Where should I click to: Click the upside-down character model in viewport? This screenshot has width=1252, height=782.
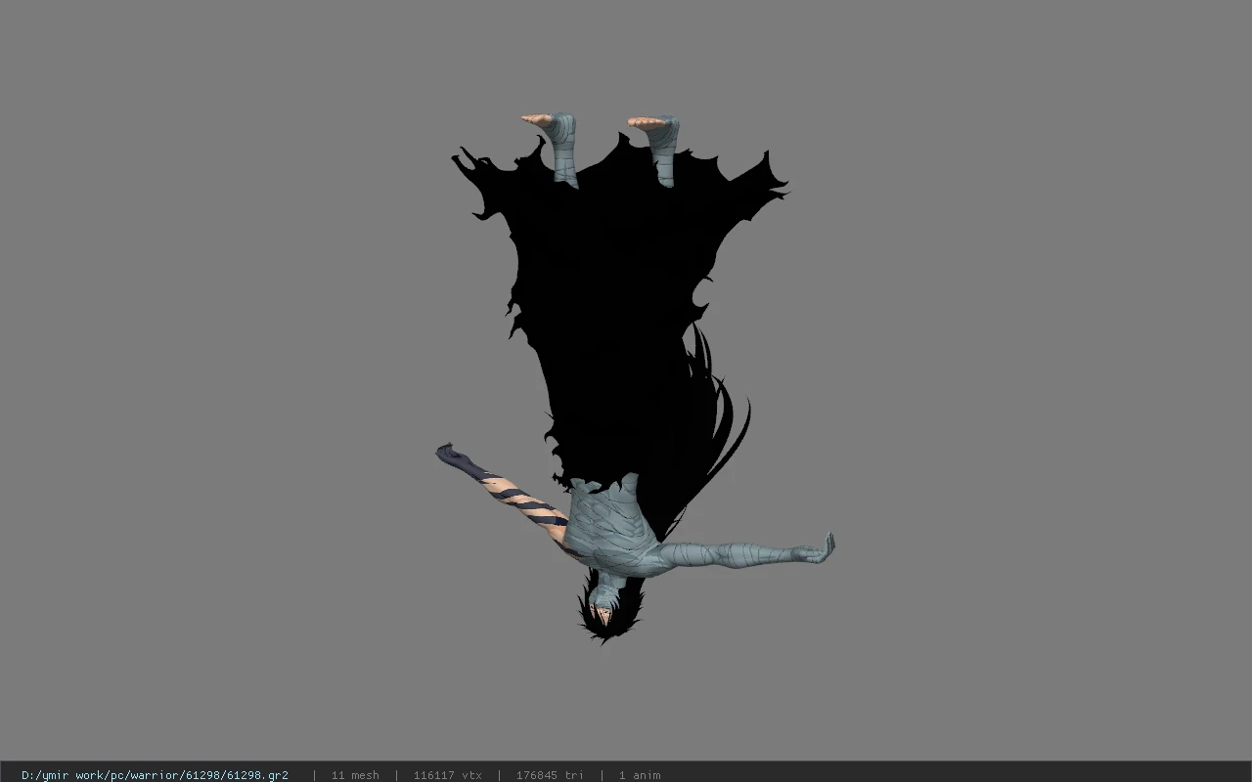[x=635, y=377]
